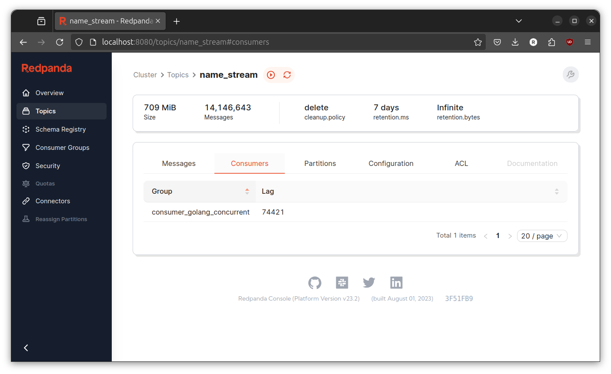Screen dimensions: 611x374
Task: Go to next page of results
Action: click(510, 236)
